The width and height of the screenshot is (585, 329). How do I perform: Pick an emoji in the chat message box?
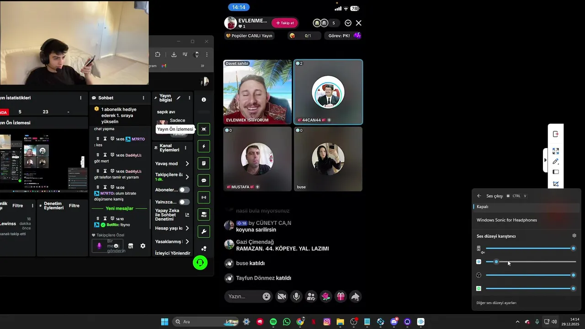(116, 246)
